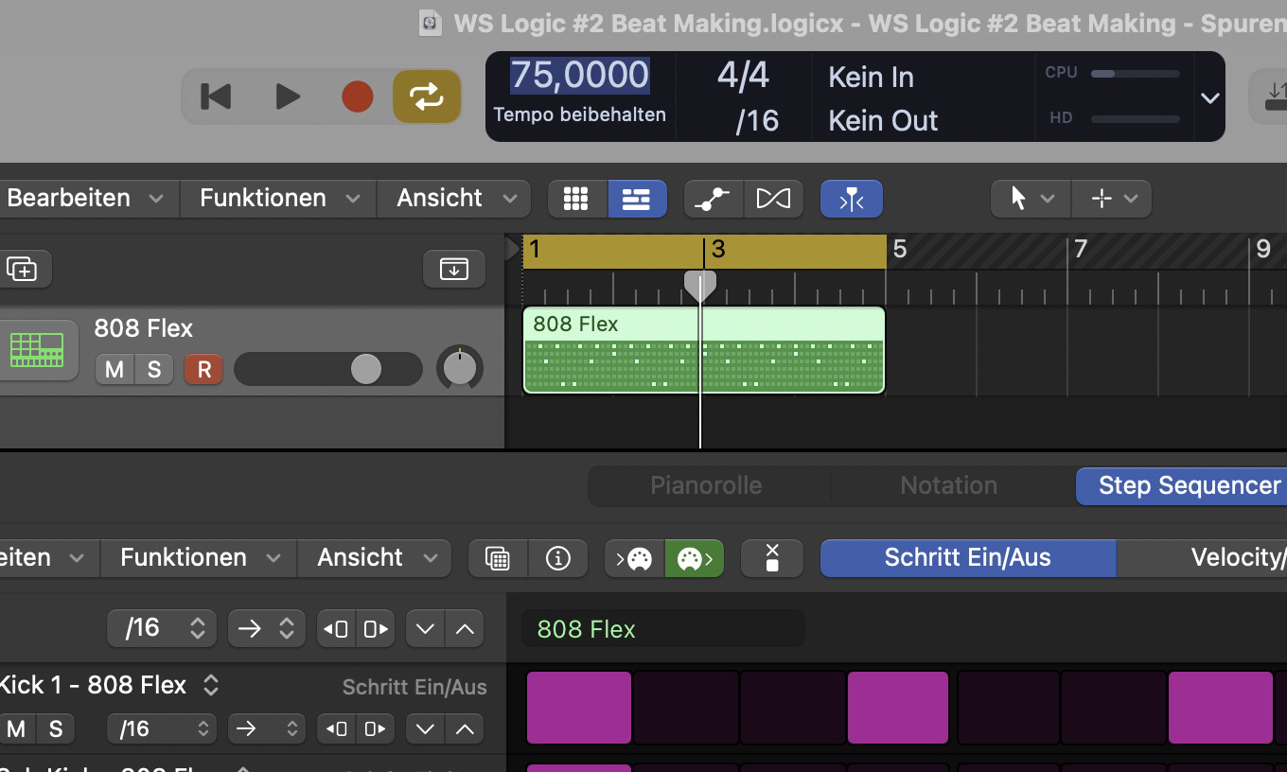Switch to the Notation tab
1287x772 pixels.
pos(949,485)
